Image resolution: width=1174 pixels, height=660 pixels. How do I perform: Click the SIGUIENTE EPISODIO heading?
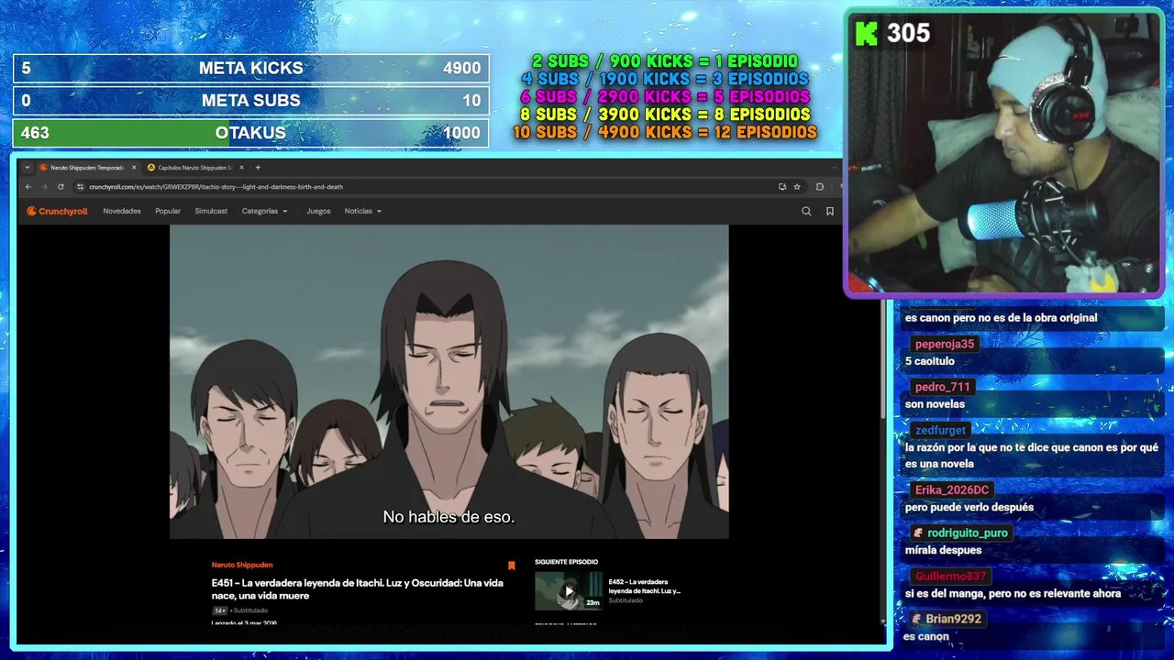[x=566, y=562]
